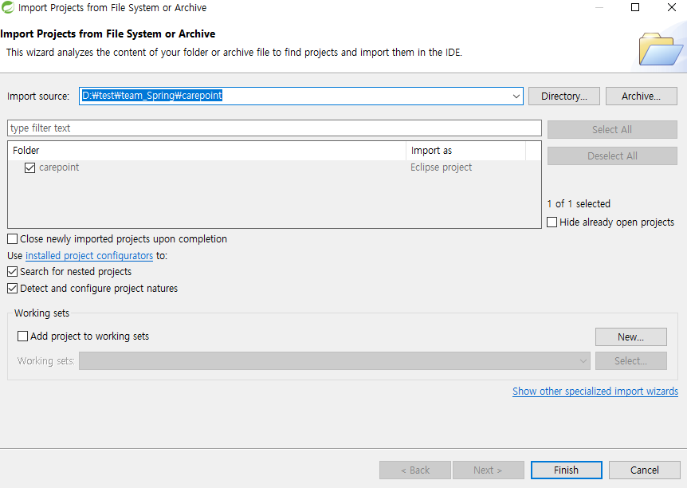The image size is (687, 488).
Task: Toggle the carepoint folder checkbox
Action: pyautogui.click(x=29, y=167)
